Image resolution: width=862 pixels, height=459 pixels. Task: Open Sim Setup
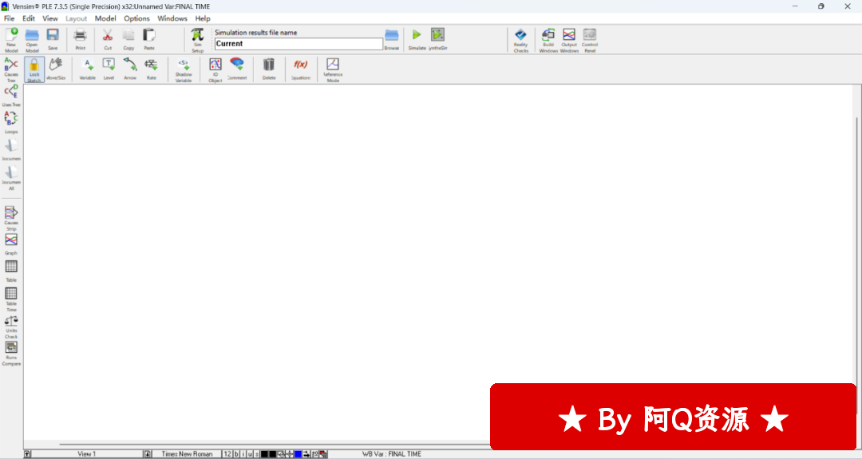click(x=197, y=40)
